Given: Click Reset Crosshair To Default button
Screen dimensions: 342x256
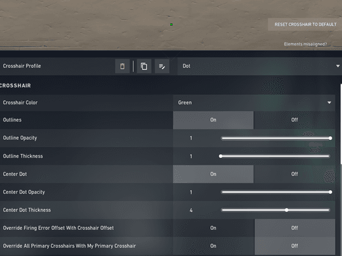Looking at the screenshot, I should coord(305,24).
